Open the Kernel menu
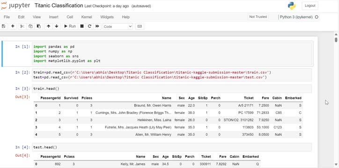 pyautogui.click(x=87, y=17)
